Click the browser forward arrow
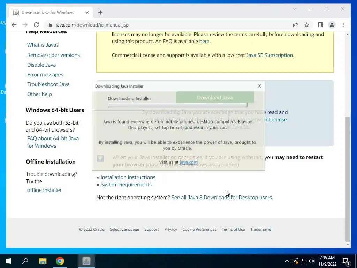This screenshot has height=268, width=357. pos(25,25)
